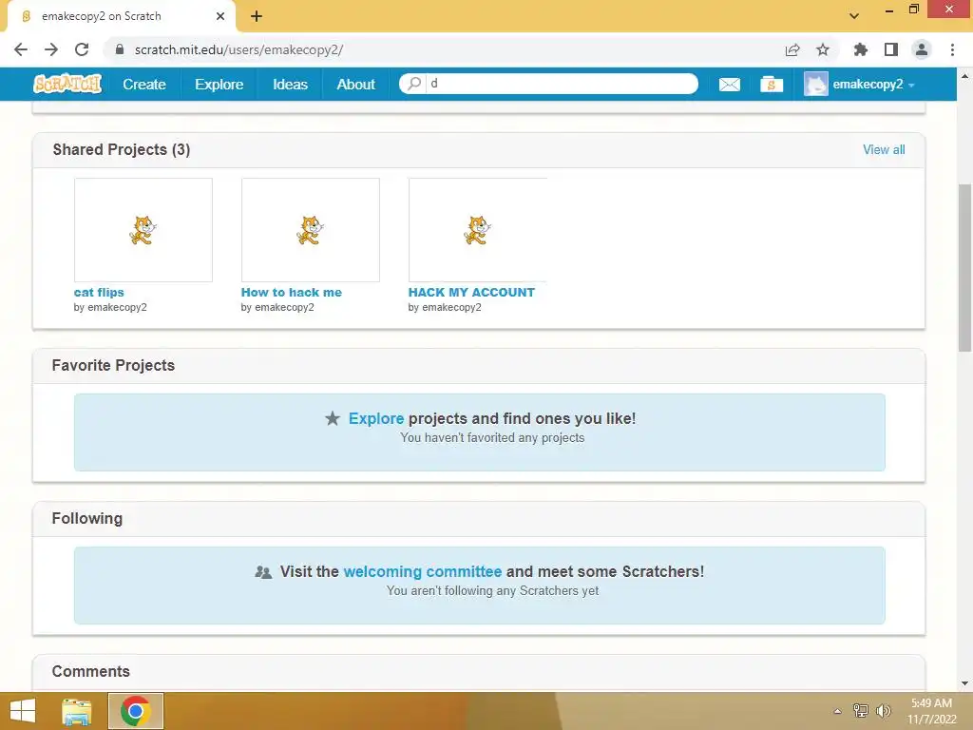Click the page vertical scrollbar thumb
Image resolution: width=973 pixels, height=730 pixels.
[x=964, y=267]
